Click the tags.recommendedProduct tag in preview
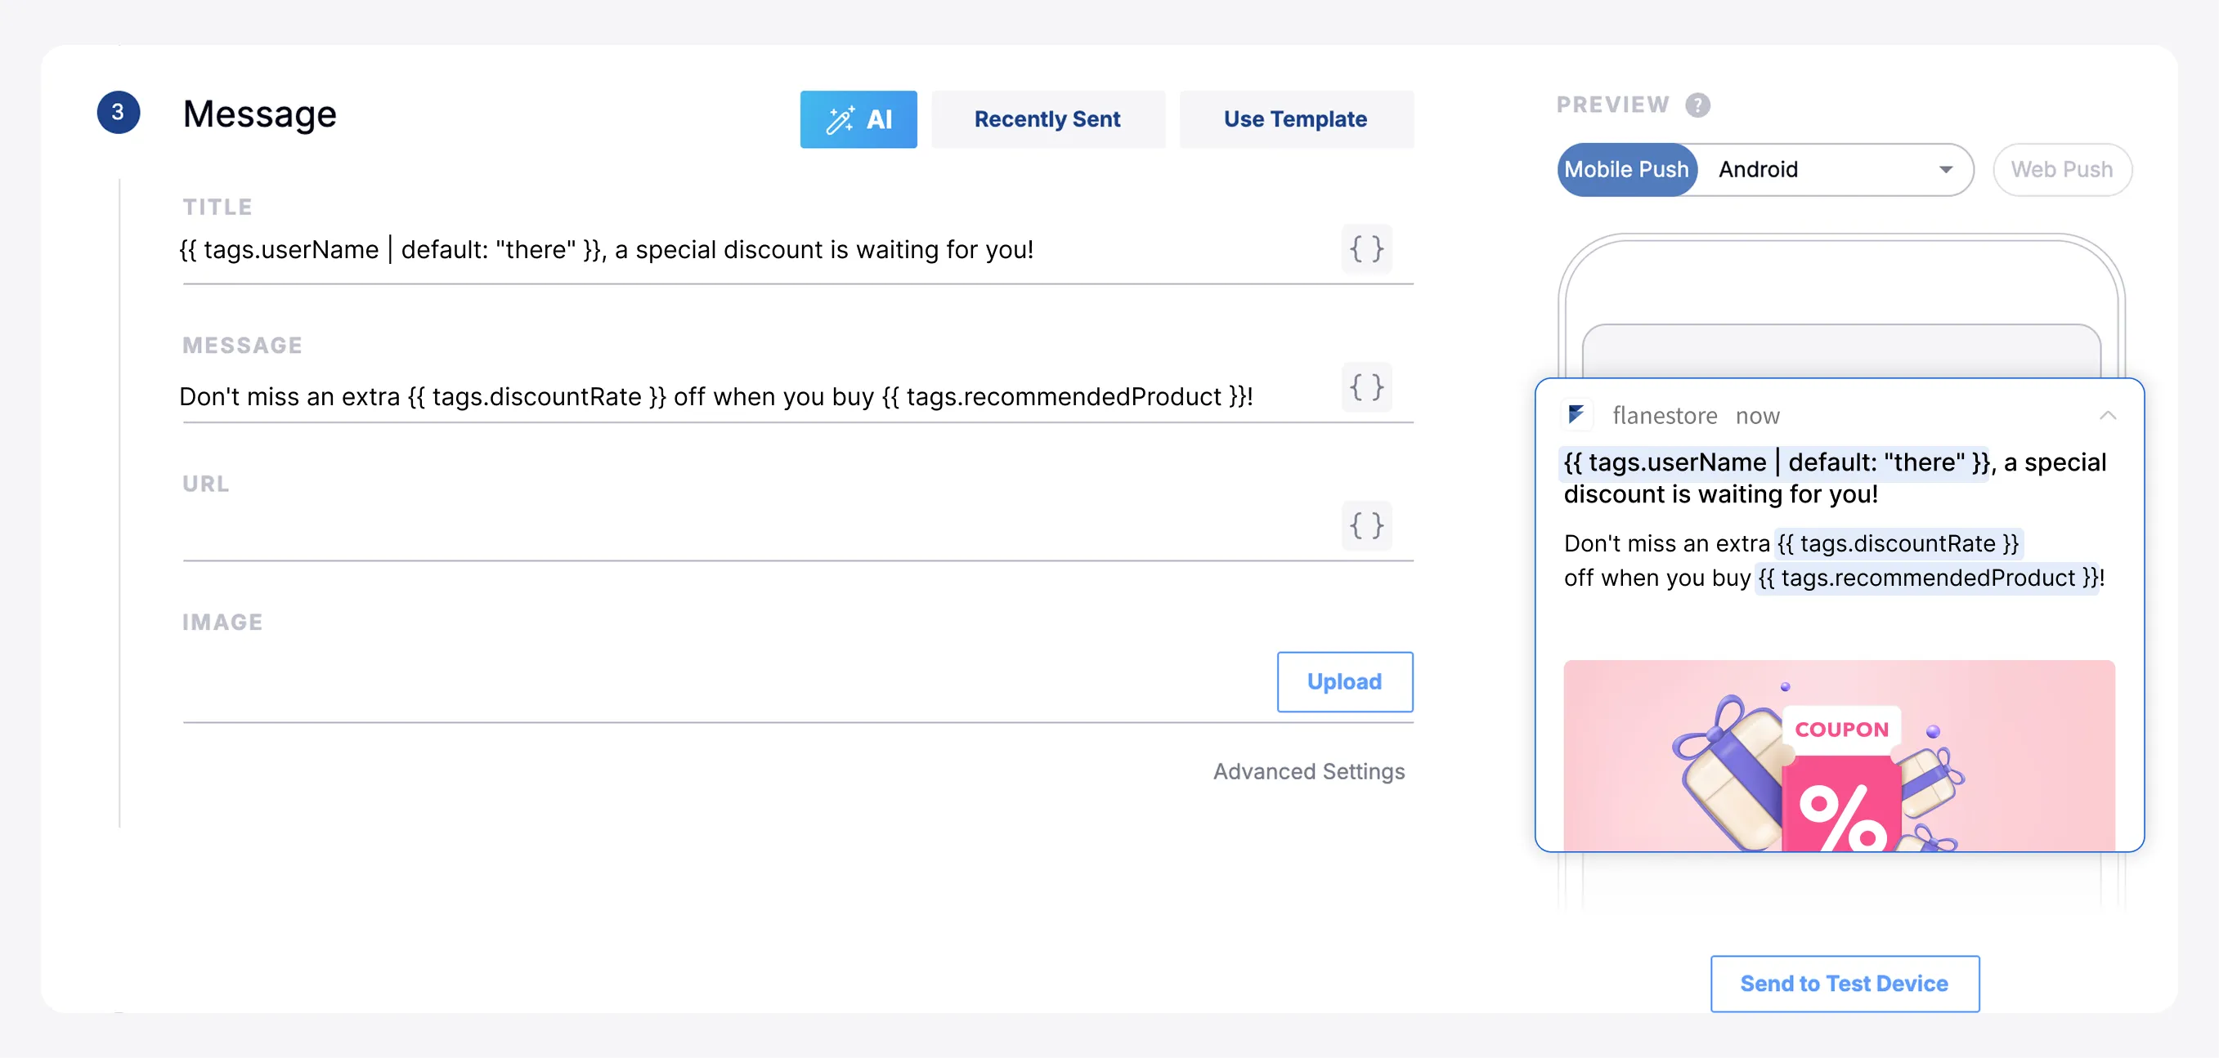2219x1058 pixels. point(1927,578)
